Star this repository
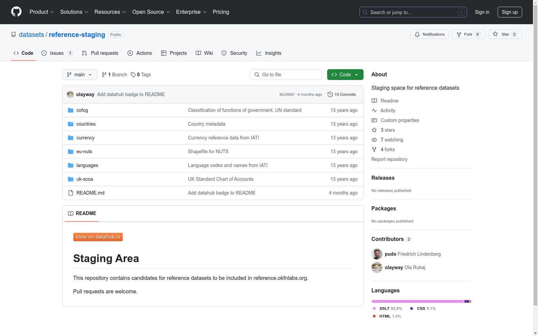Viewport: 538px width, 336px height. coord(505,34)
